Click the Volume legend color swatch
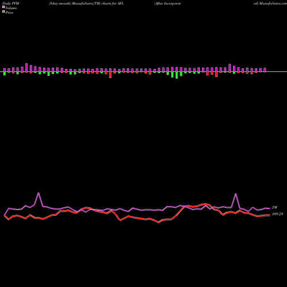The height and width of the screenshot is (287, 287). 3,7
